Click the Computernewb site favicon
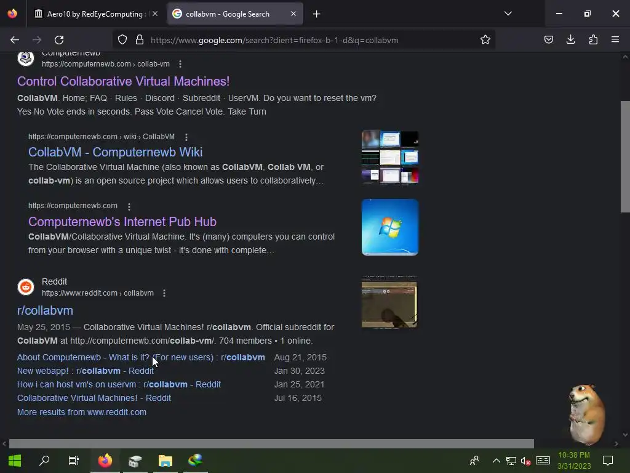This screenshot has height=473, width=630. tap(26, 59)
